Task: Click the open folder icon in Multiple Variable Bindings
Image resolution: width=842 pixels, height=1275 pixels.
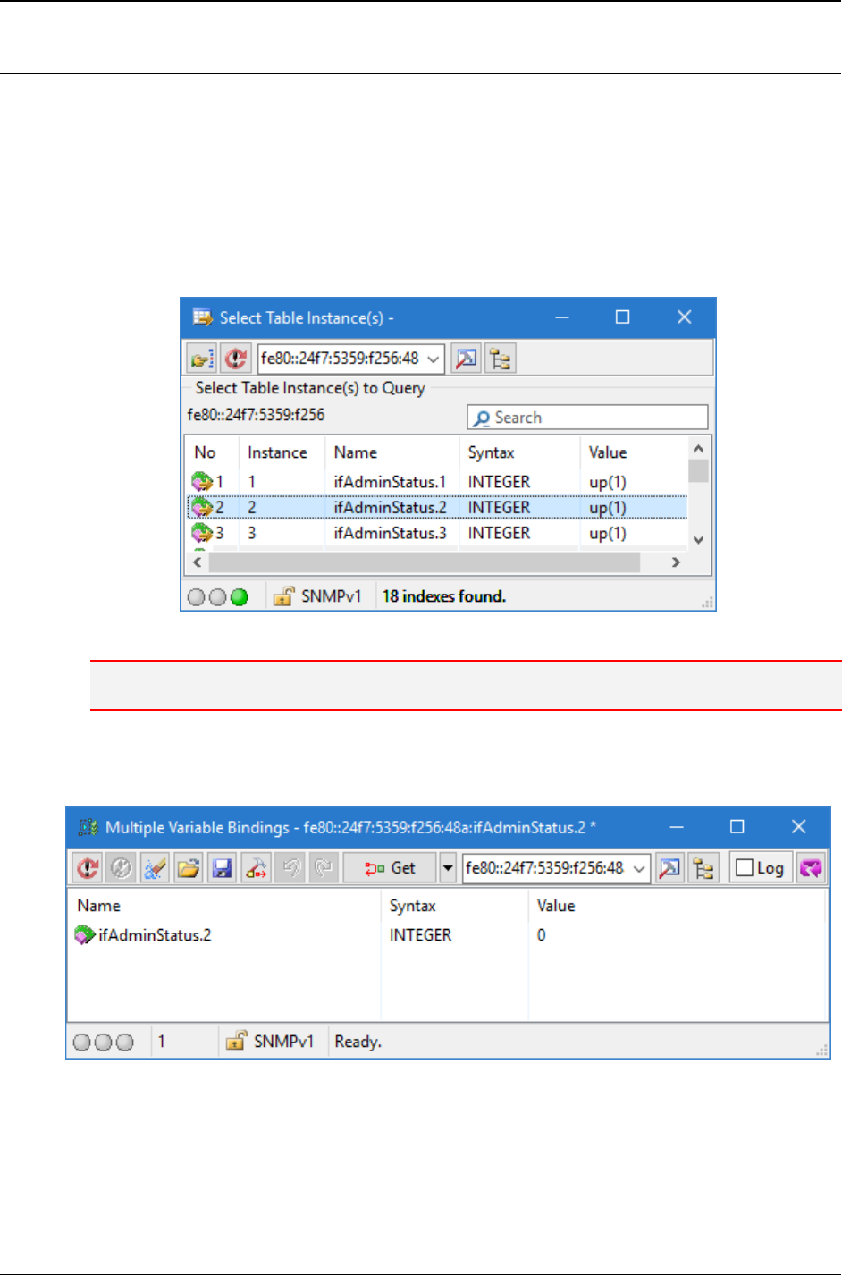Action: click(189, 868)
